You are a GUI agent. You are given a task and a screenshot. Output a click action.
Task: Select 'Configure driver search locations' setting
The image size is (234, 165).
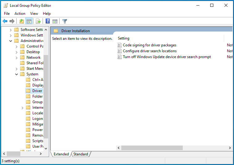point(150,51)
